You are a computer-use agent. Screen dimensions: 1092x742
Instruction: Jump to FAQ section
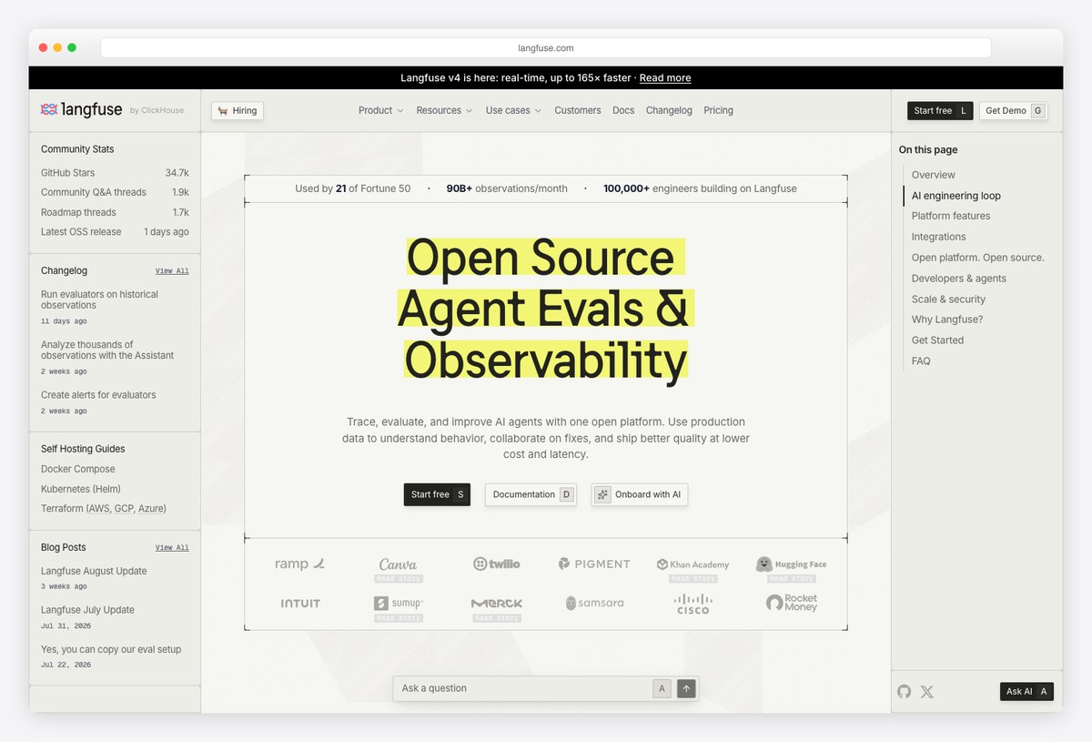pyautogui.click(x=921, y=361)
